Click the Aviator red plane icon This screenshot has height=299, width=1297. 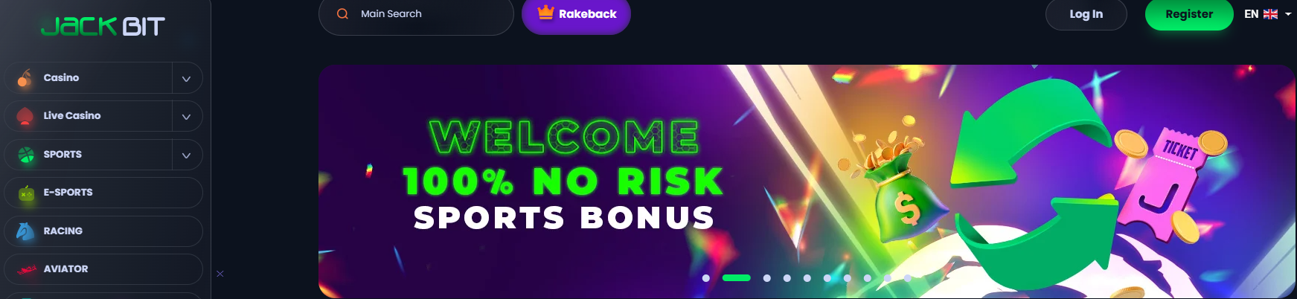[27, 269]
